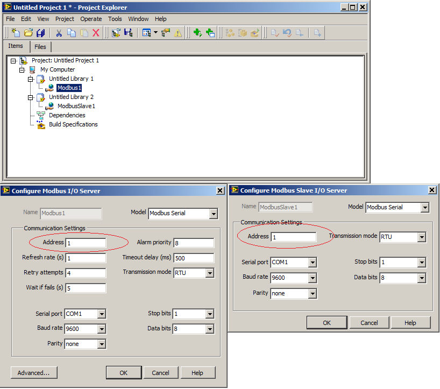Open the Edit menu
Screen dimensions: 440x389
[26, 19]
